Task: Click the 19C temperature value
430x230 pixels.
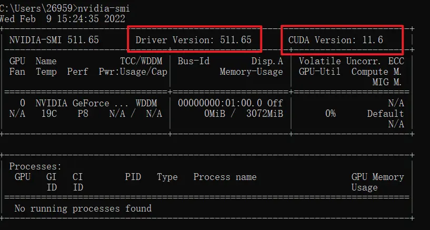Action: 49,114
